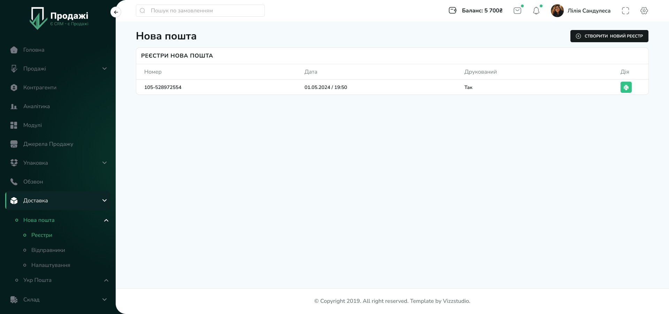
Task: Click the Обзвон phone icon
Action: pos(14,182)
